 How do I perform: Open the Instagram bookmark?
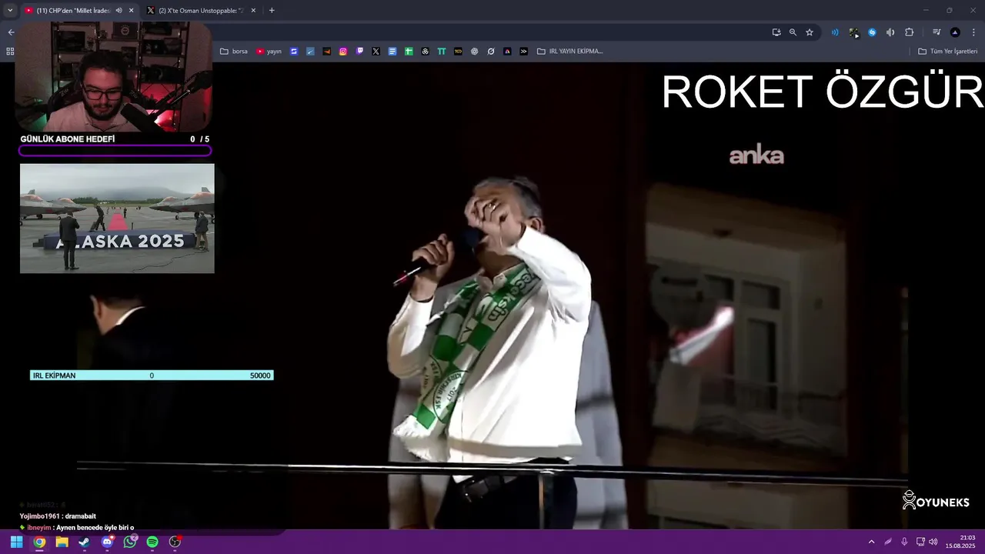[343, 52]
